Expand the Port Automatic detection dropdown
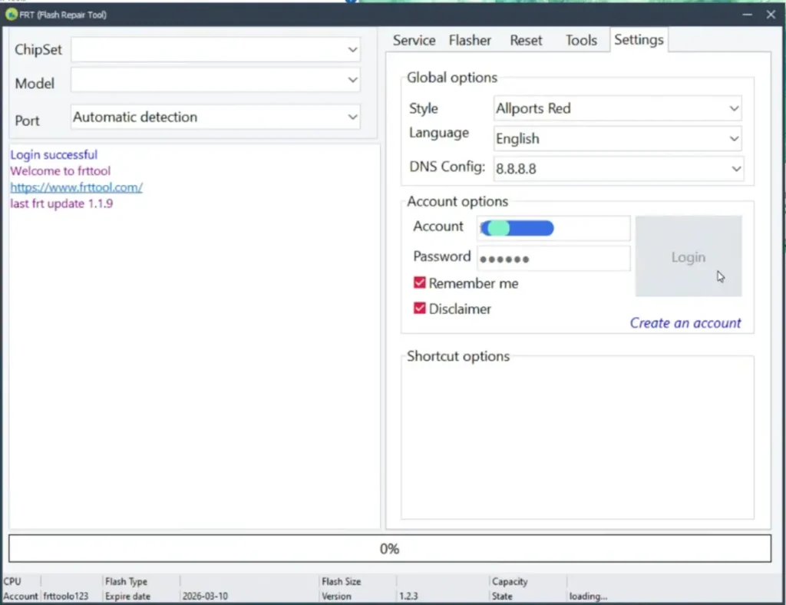The height and width of the screenshot is (605, 786). [x=216, y=117]
